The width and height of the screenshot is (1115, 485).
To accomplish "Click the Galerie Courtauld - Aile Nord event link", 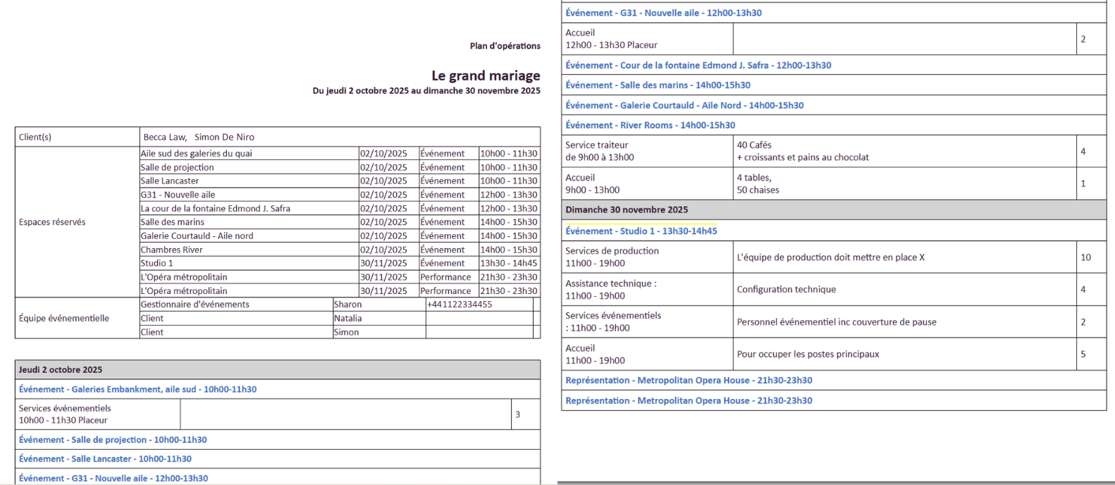I will click(684, 106).
